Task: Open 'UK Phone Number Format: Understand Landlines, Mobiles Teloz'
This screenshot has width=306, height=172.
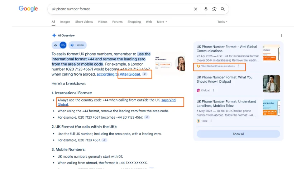Action: (226, 104)
